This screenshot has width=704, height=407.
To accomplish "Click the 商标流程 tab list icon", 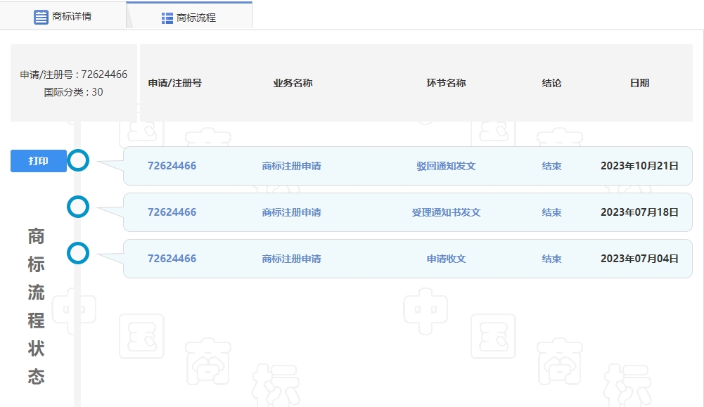I will pos(167,18).
